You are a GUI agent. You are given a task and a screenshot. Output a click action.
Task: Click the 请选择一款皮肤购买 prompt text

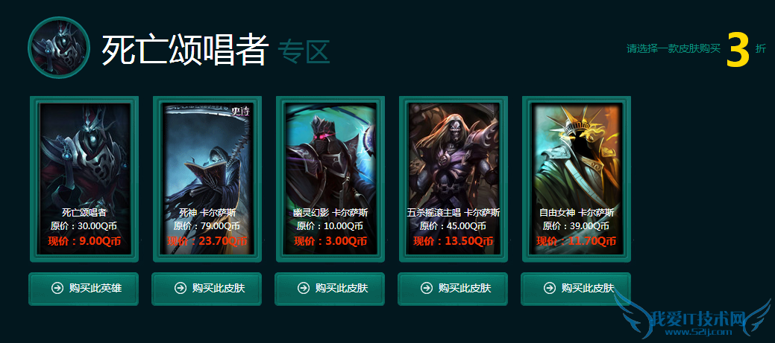(x=674, y=49)
